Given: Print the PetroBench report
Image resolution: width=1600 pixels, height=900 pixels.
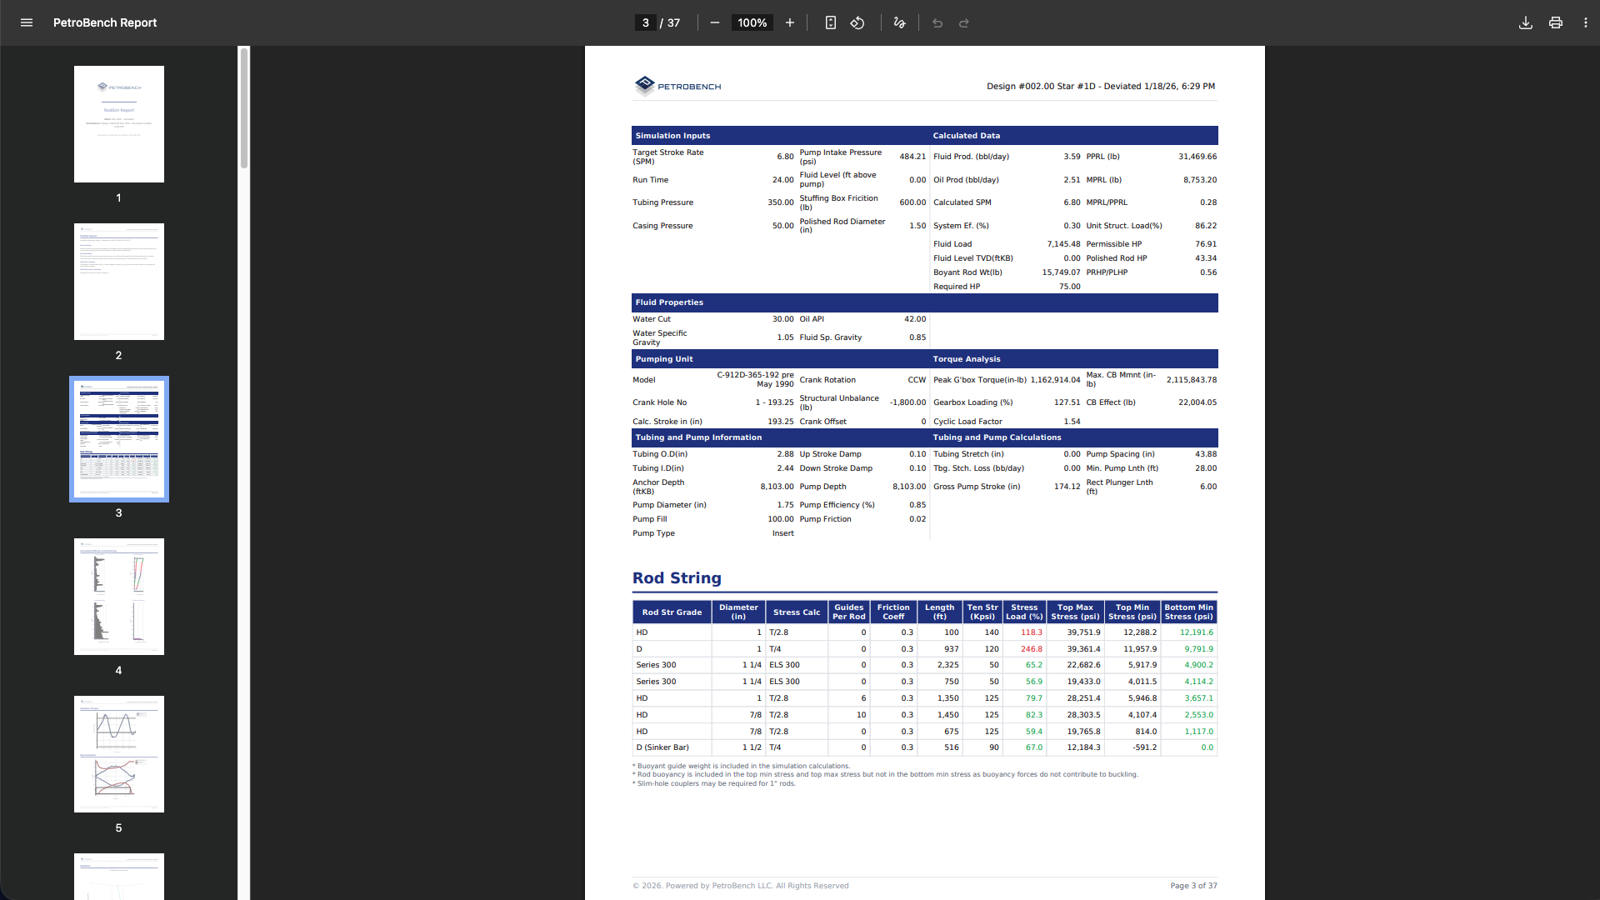Looking at the screenshot, I should [1556, 22].
